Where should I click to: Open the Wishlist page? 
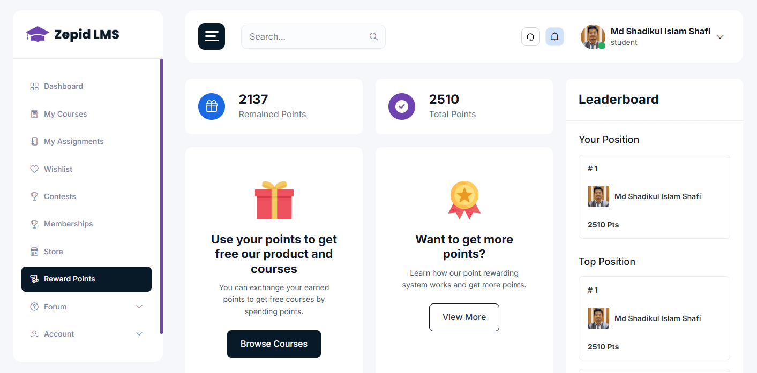click(x=59, y=169)
